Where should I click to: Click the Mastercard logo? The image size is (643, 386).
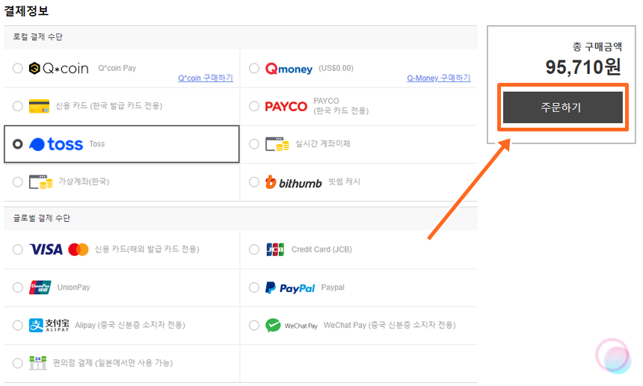point(79,249)
